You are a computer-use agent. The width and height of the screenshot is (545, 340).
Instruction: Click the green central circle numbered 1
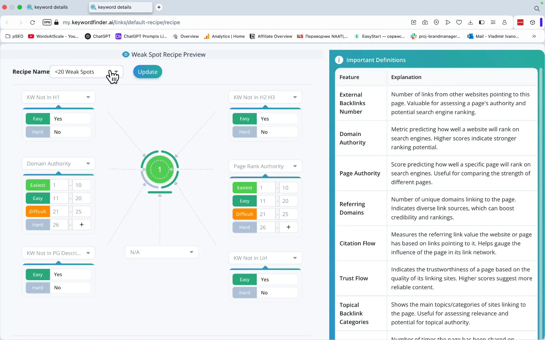pyautogui.click(x=160, y=169)
